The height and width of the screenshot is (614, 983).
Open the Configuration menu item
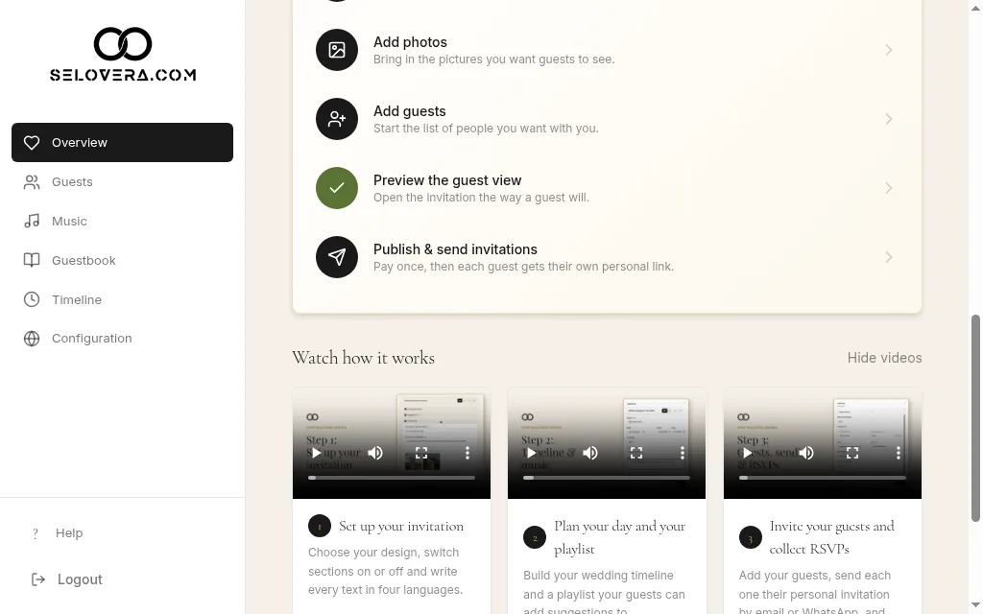point(122,339)
